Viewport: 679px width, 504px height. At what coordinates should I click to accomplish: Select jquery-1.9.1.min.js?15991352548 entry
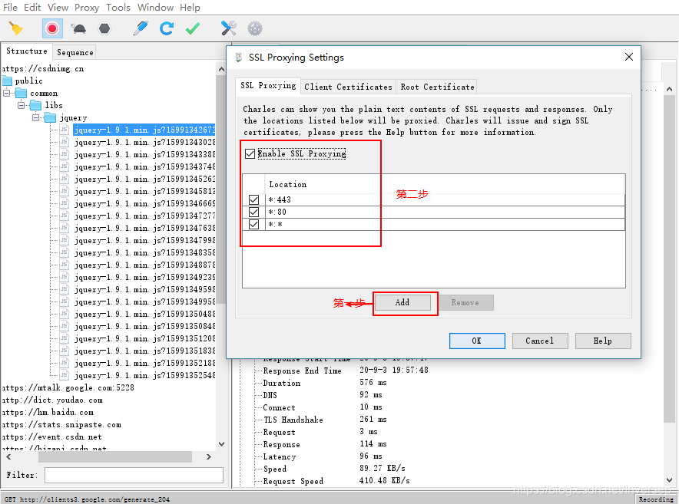(144, 376)
